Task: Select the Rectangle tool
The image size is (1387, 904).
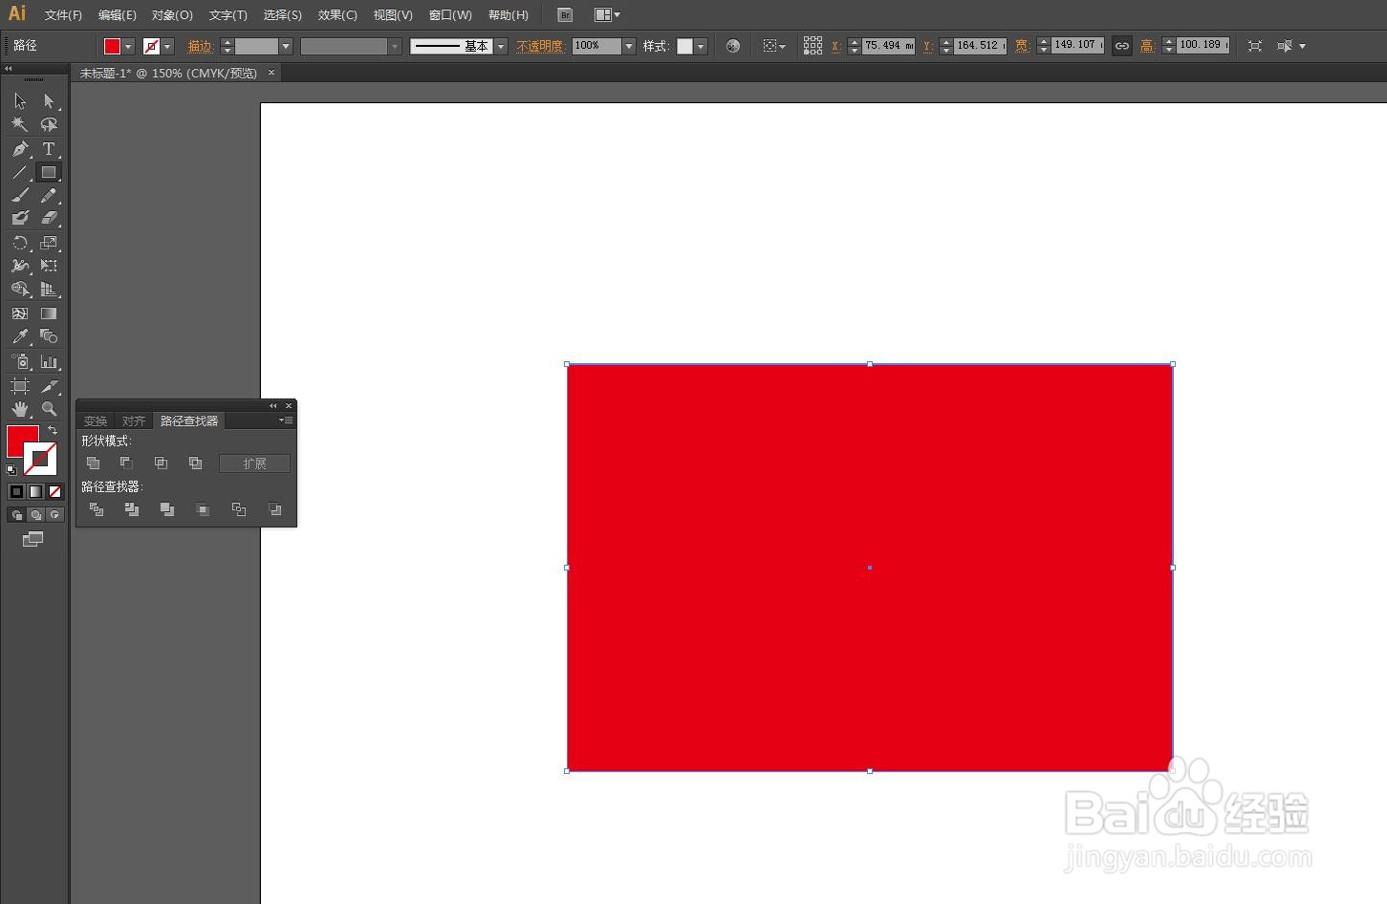Action: (x=49, y=173)
